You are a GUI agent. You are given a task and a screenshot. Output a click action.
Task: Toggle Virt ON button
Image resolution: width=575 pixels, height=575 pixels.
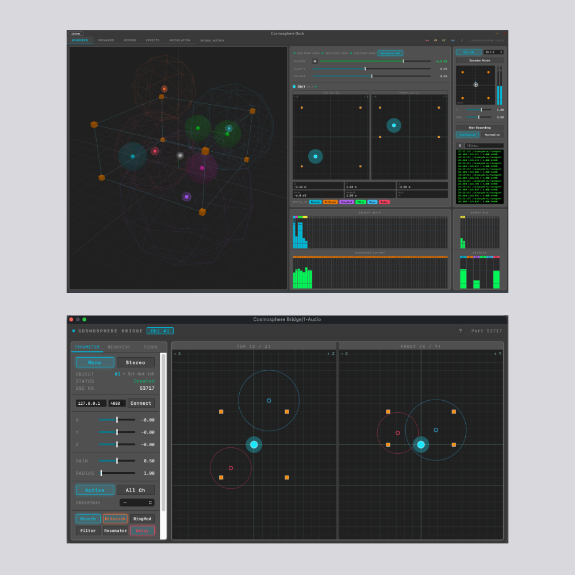pos(468,52)
